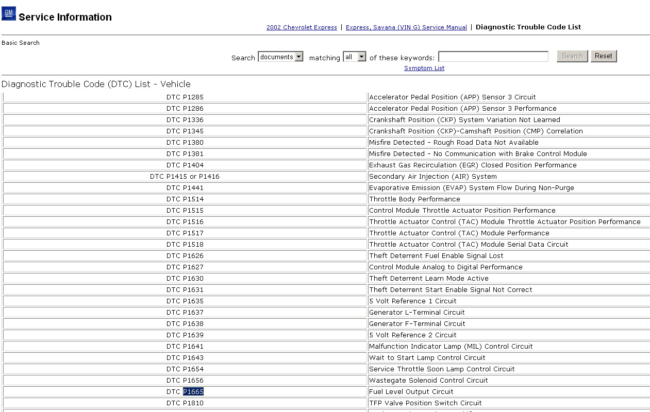
Task: Select DTC P1656 code cell
Action: click(185, 380)
